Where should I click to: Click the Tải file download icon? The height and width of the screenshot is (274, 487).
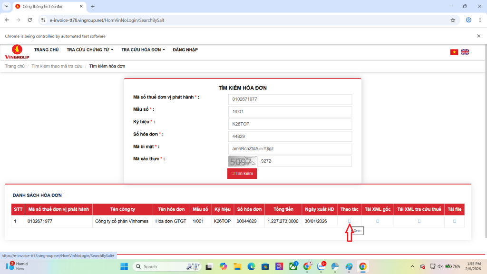coord(454,221)
